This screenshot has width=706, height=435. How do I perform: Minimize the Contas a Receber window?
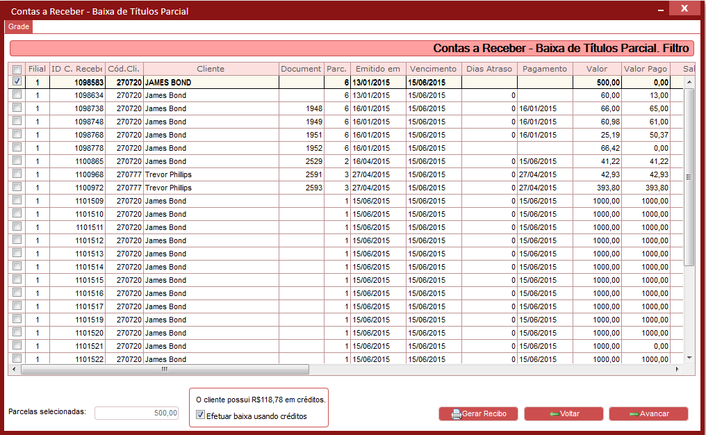[x=661, y=10]
